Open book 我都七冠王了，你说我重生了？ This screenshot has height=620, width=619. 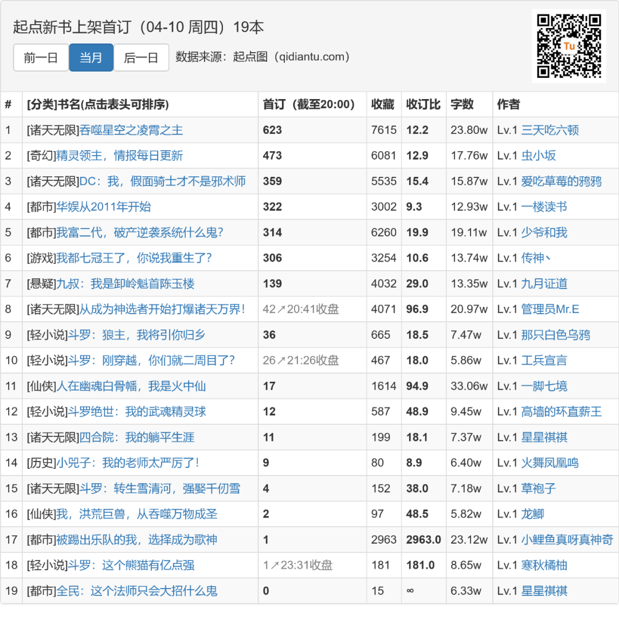pos(134,258)
